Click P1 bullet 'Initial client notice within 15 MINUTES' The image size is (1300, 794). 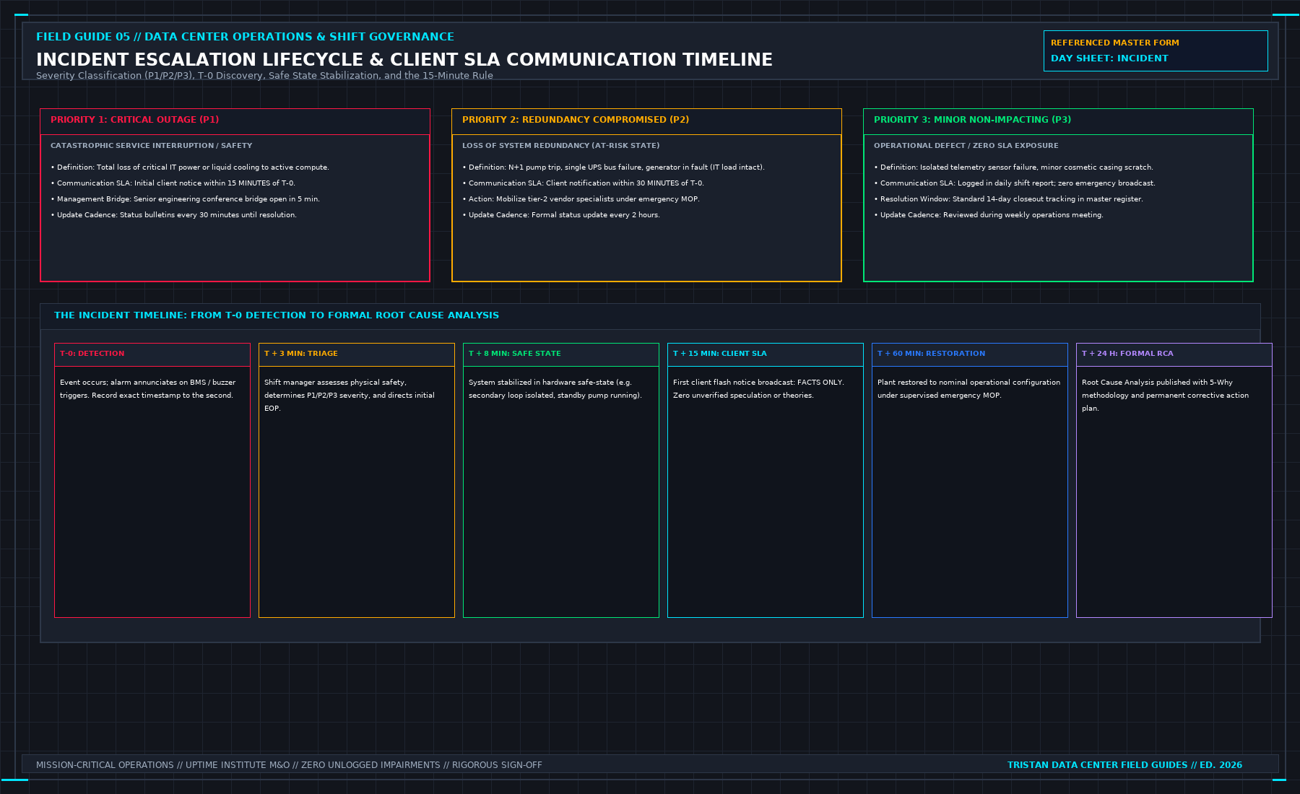173,183
